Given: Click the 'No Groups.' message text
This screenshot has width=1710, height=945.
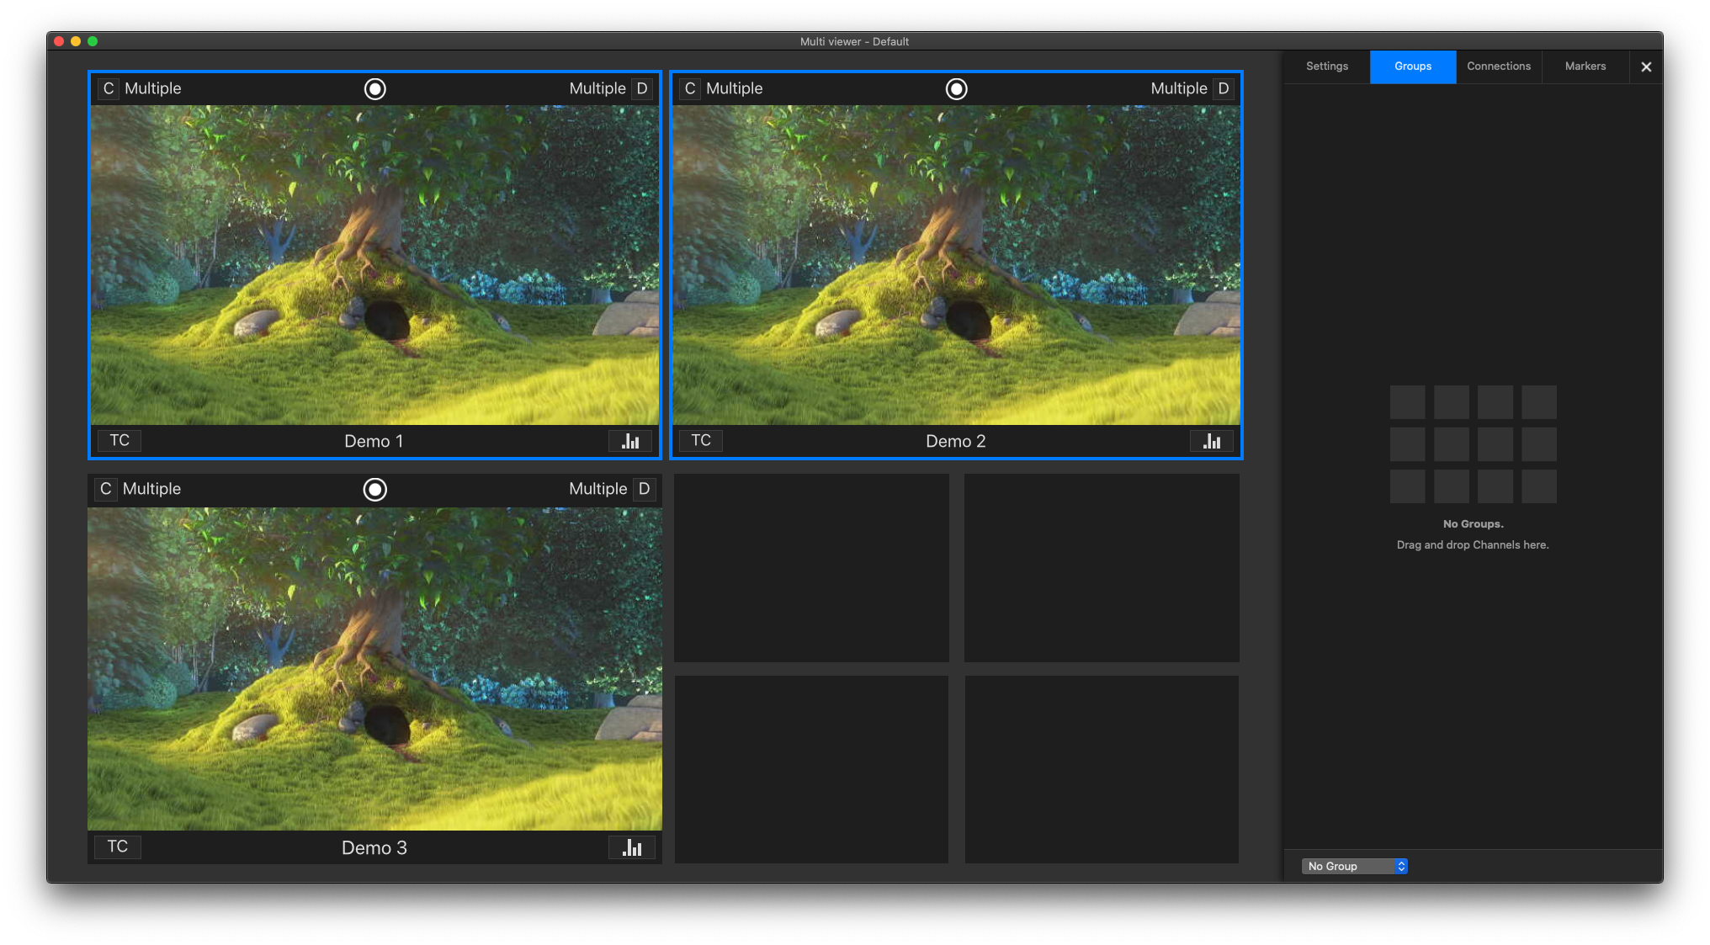Looking at the screenshot, I should (1473, 523).
